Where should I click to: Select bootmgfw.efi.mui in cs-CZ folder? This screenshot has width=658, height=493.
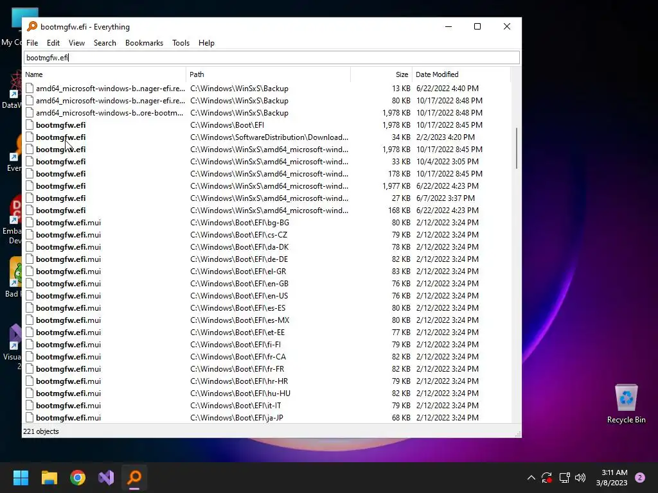tap(68, 235)
